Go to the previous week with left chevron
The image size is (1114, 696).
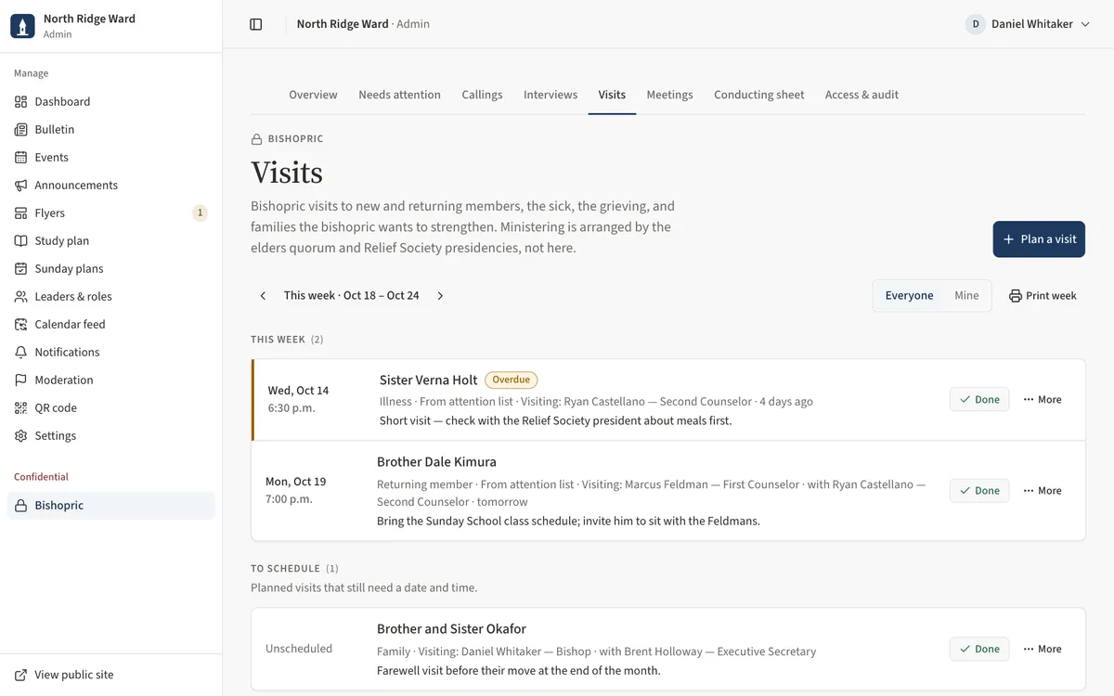point(263,296)
